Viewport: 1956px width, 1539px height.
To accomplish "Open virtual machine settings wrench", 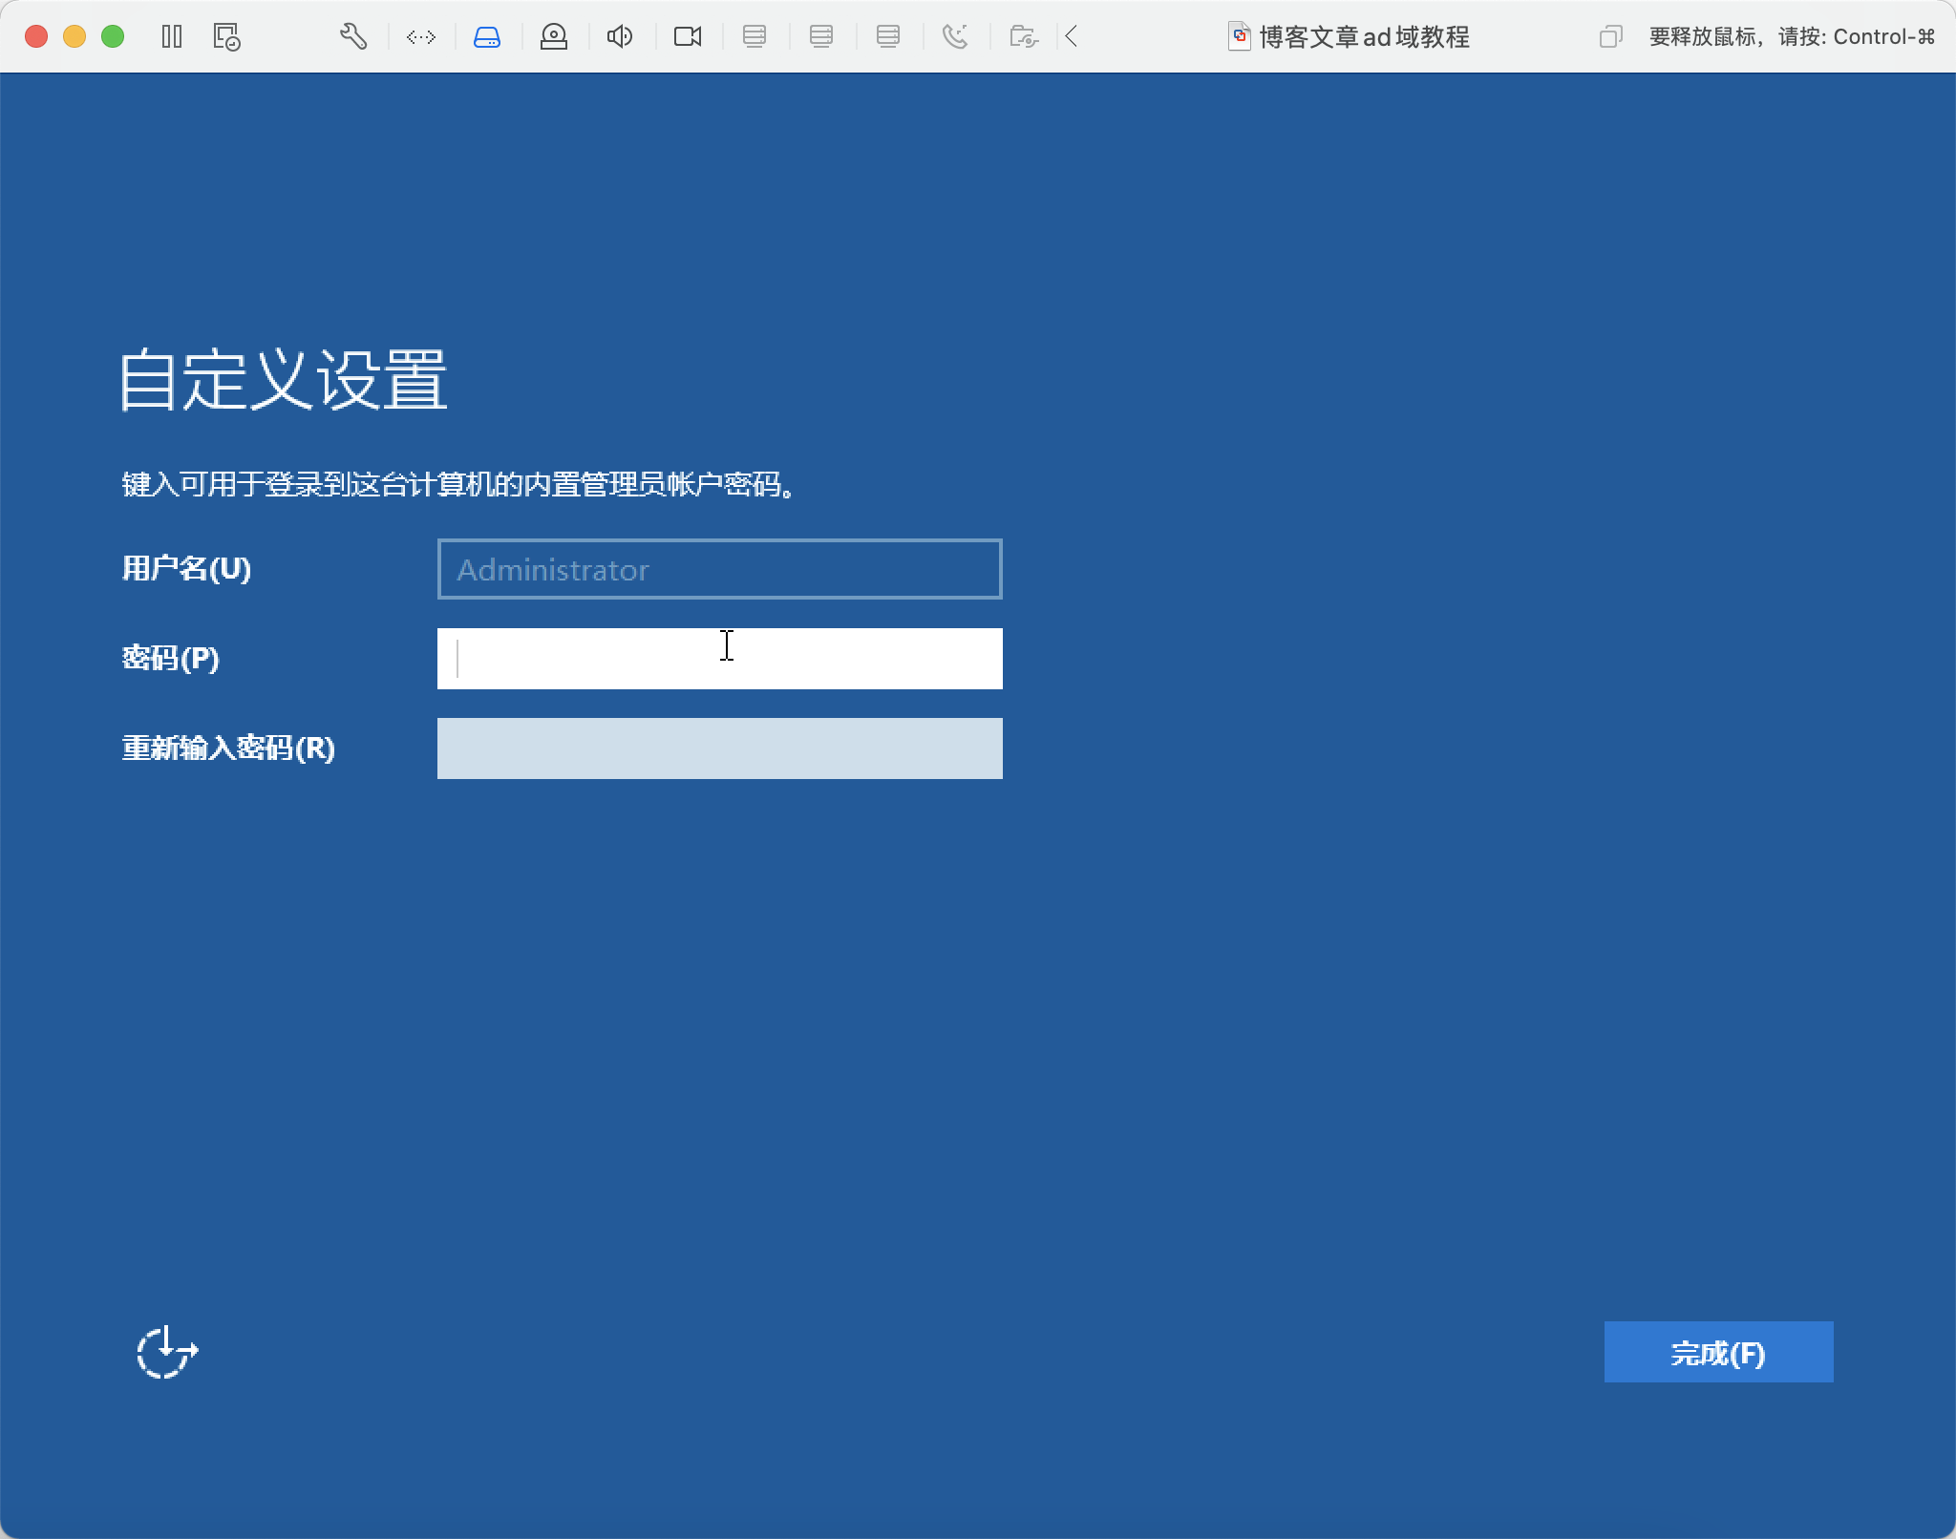I will point(353,37).
